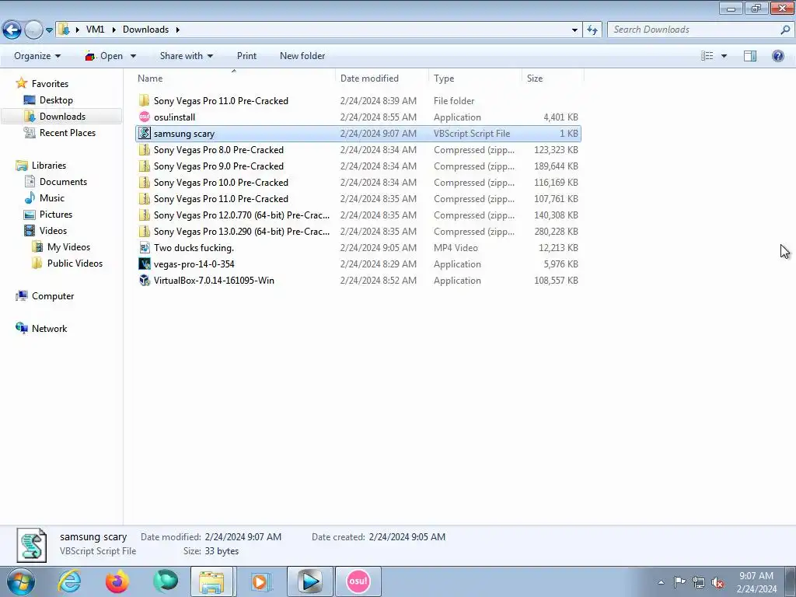The height and width of the screenshot is (597, 796).
Task: Select Sony Vegas Pro 13.0.290 zip icon
Action: pos(145,232)
